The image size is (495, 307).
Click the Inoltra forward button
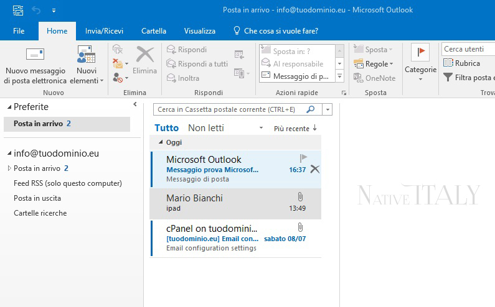tap(183, 78)
